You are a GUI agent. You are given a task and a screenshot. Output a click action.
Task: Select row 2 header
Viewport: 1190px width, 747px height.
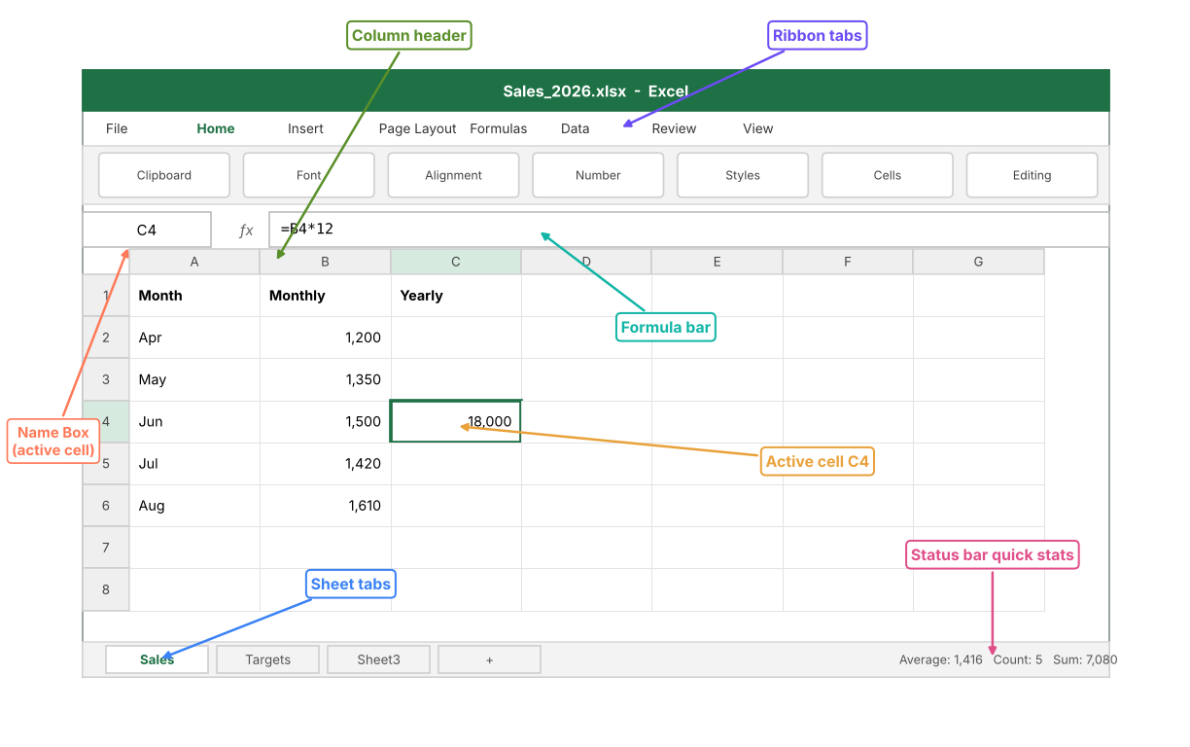pos(106,338)
